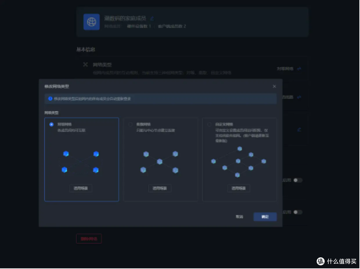This screenshot has width=360, height=269.
Task: Click the network type row icon
Action: click(x=85, y=64)
